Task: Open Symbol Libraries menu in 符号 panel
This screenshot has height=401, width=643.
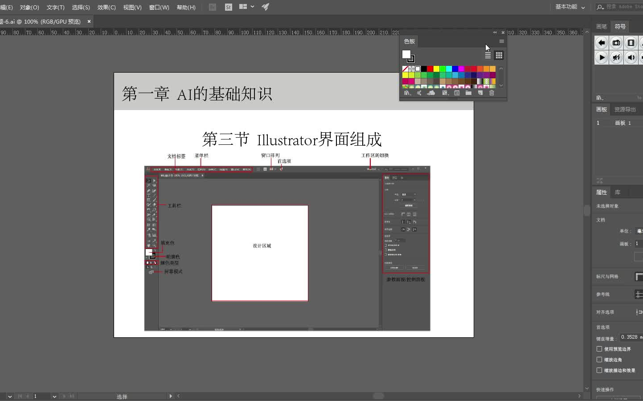Action: [x=600, y=98]
